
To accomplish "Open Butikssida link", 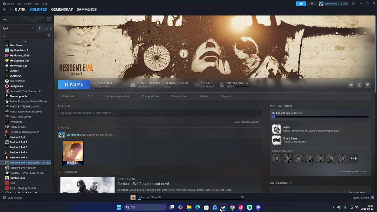I will tap(68, 96).
